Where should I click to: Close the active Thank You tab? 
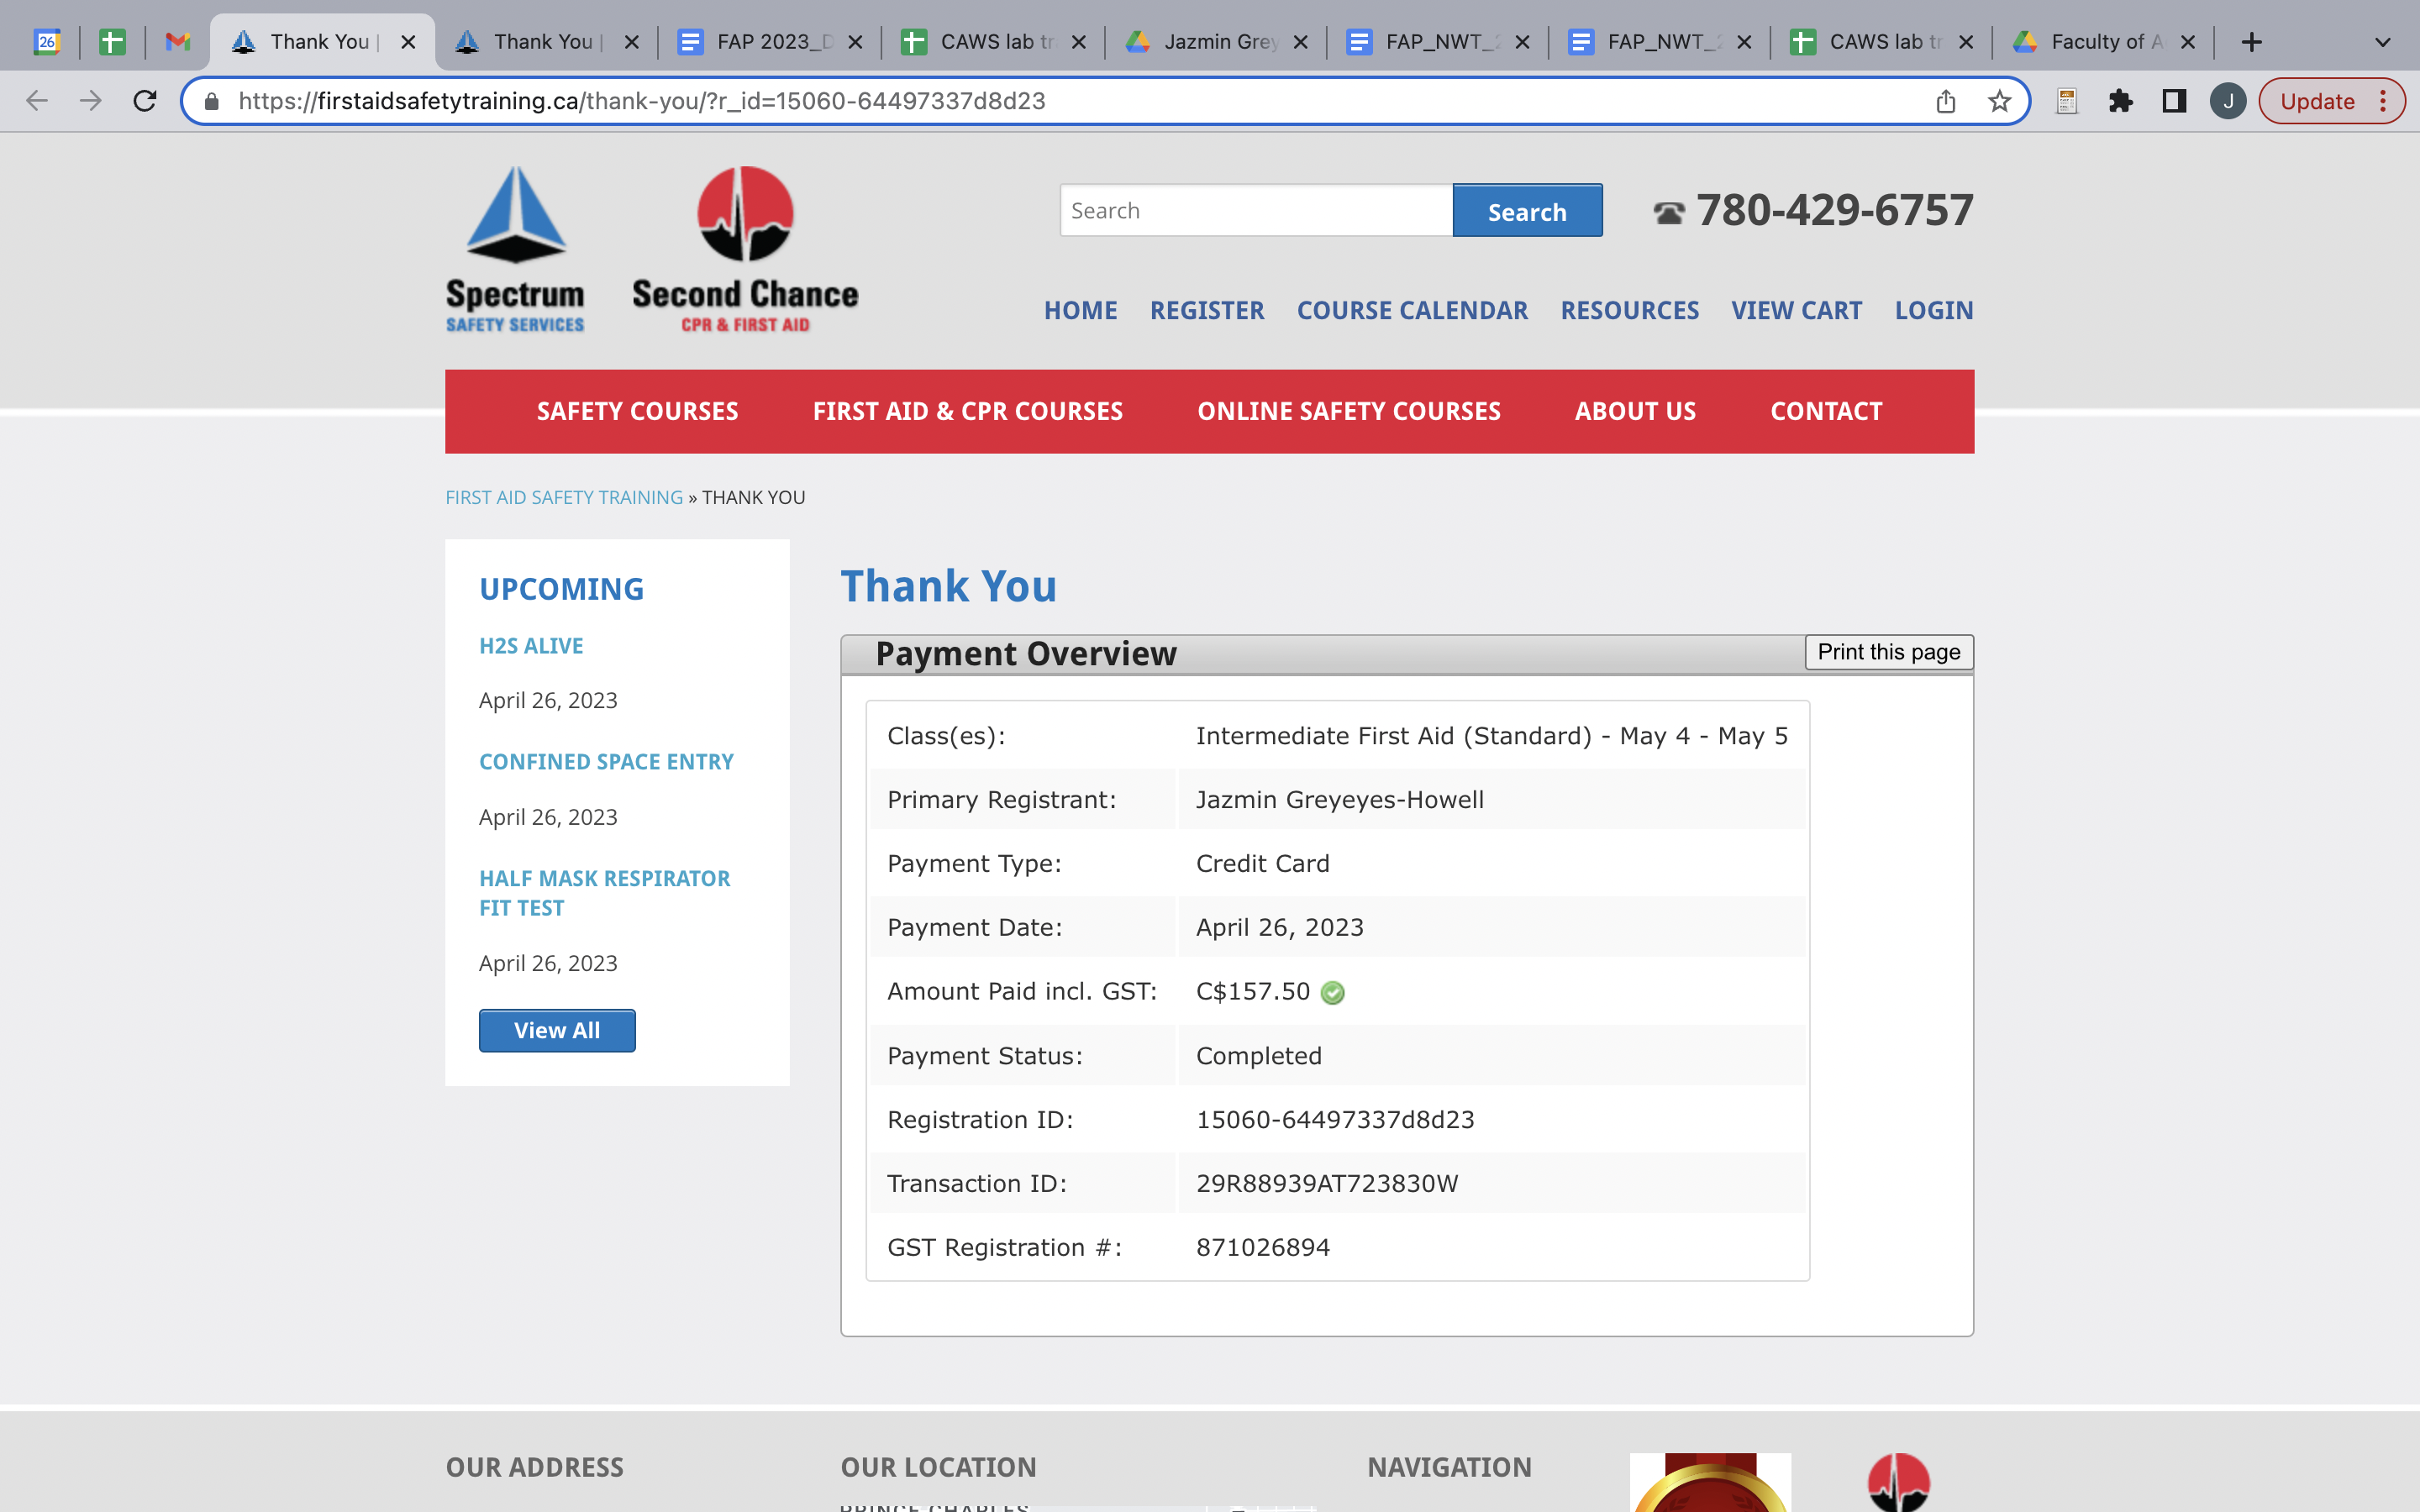click(x=408, y=42)
